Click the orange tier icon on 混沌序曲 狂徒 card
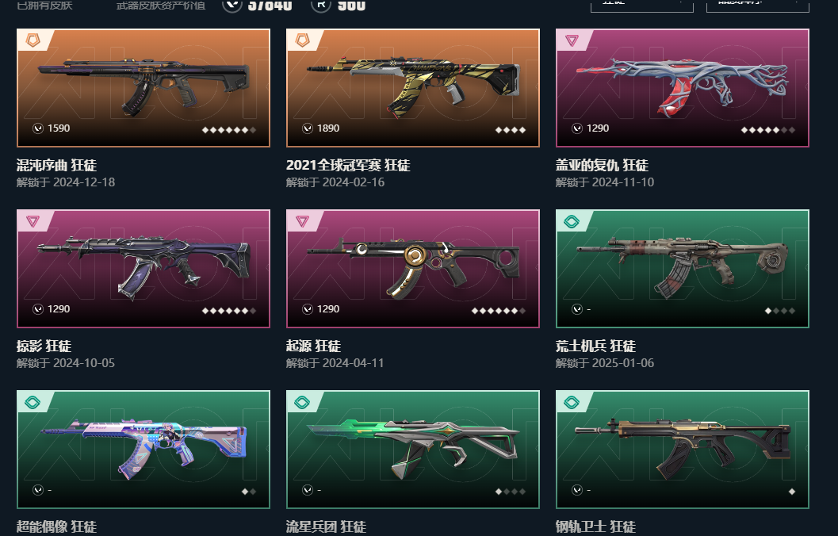 coord(33,40)
